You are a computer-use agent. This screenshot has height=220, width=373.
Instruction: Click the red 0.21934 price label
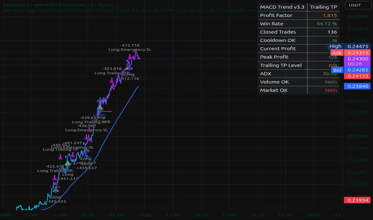pyautogui.click(x=357, y=200)
